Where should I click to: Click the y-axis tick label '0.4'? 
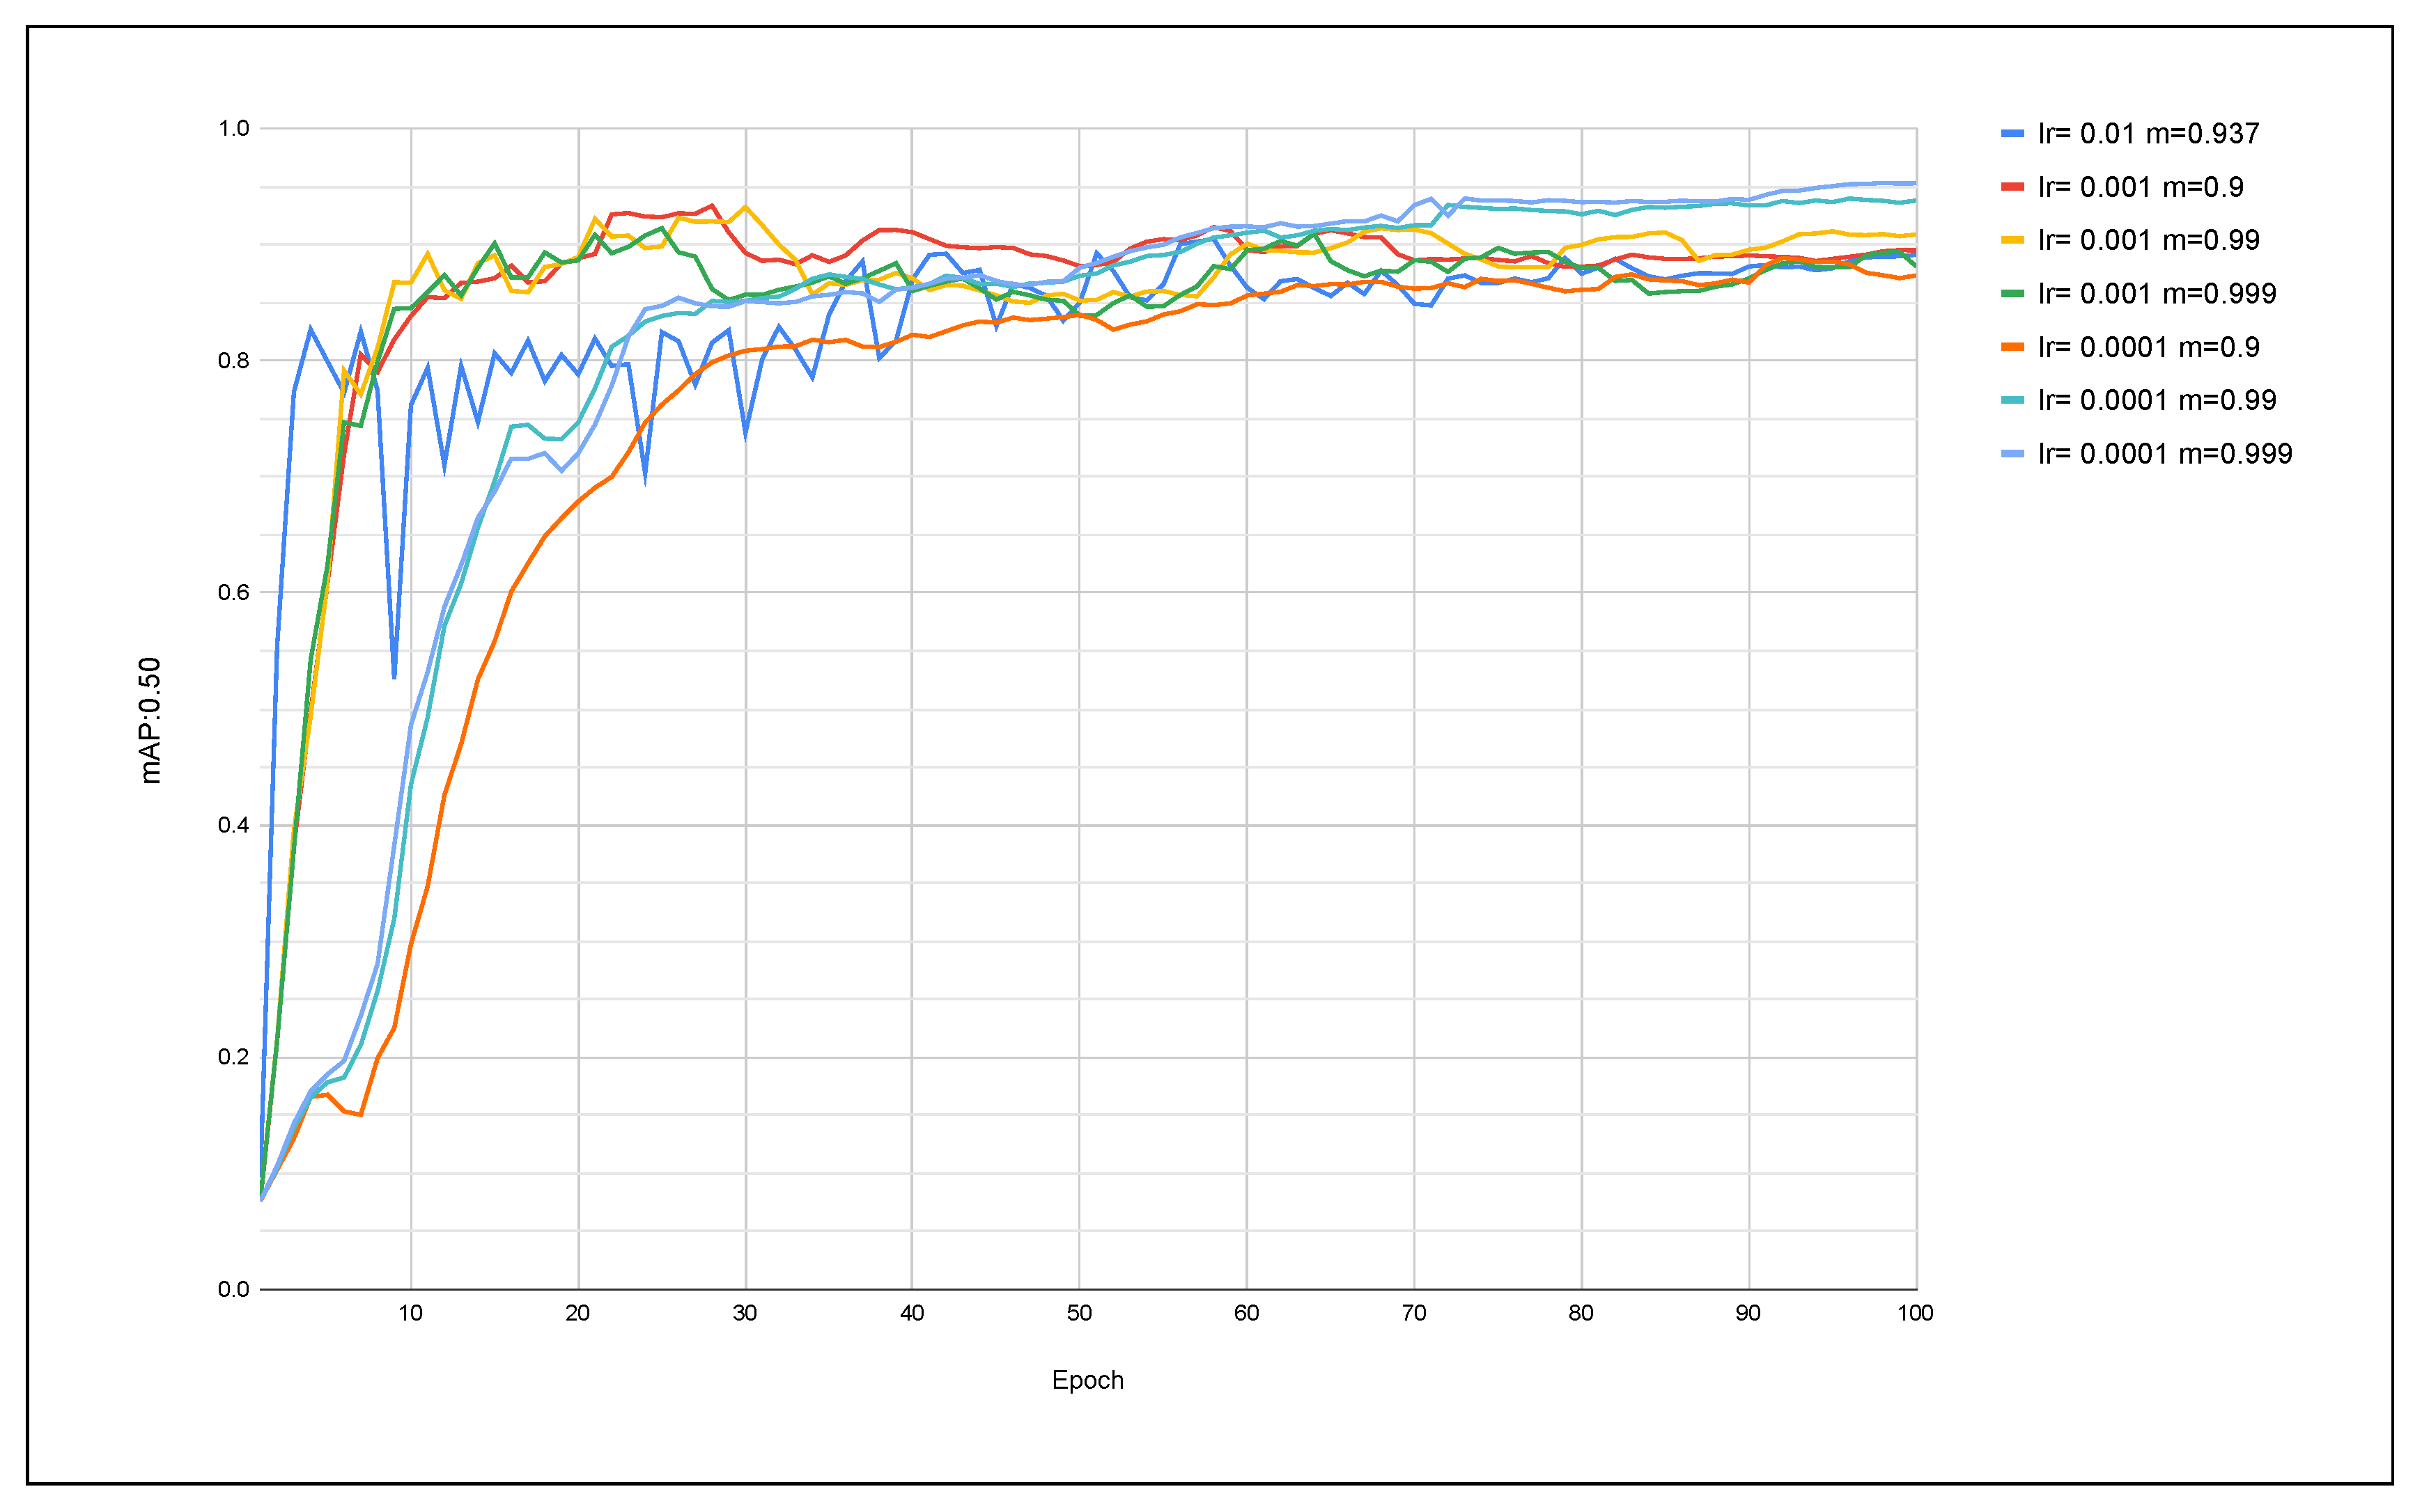click(233, 825)
